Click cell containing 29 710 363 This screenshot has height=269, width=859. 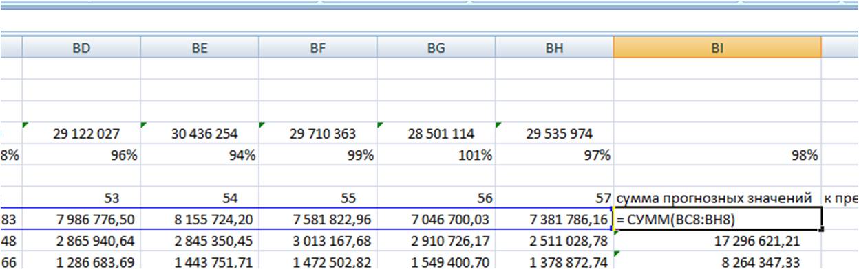[x=318, y=133]
